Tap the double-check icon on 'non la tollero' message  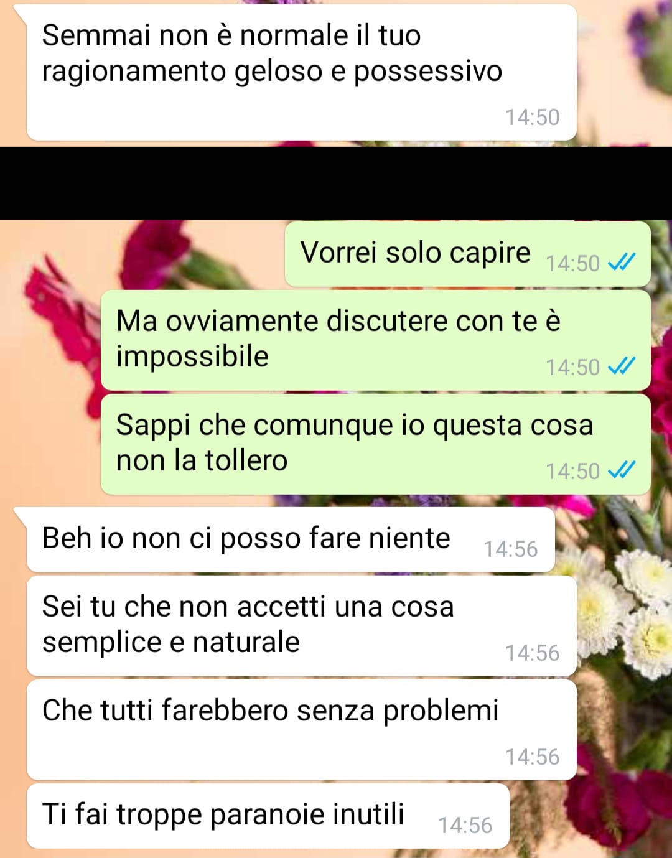click(x=622, y=470)
